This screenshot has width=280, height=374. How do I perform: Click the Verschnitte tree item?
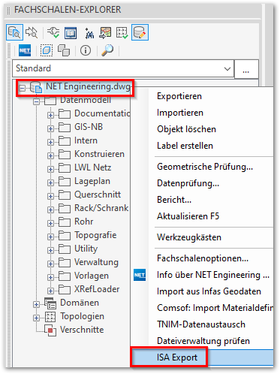(x=82, y=330)
